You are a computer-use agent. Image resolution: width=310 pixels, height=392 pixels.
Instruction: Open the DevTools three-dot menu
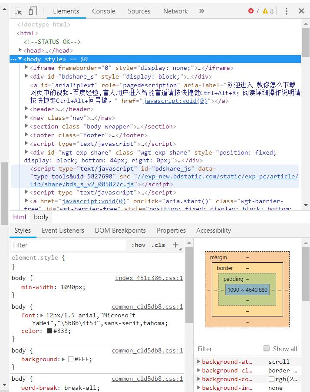click(287, 11)
